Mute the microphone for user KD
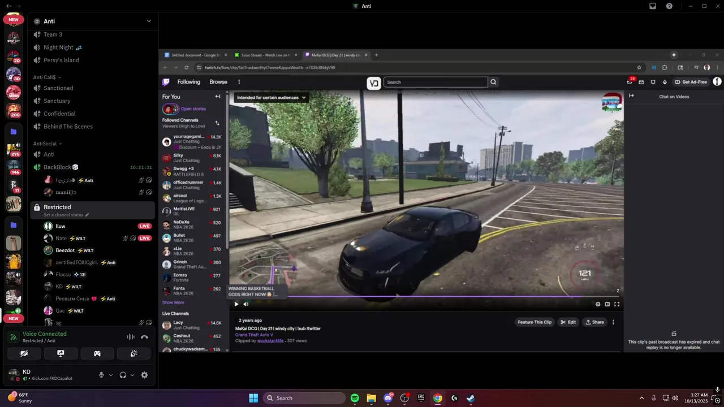 click(102, 375)
